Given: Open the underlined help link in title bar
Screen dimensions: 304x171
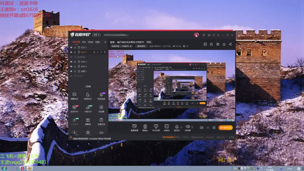Looking at the screenshot, I should (116, 35).
